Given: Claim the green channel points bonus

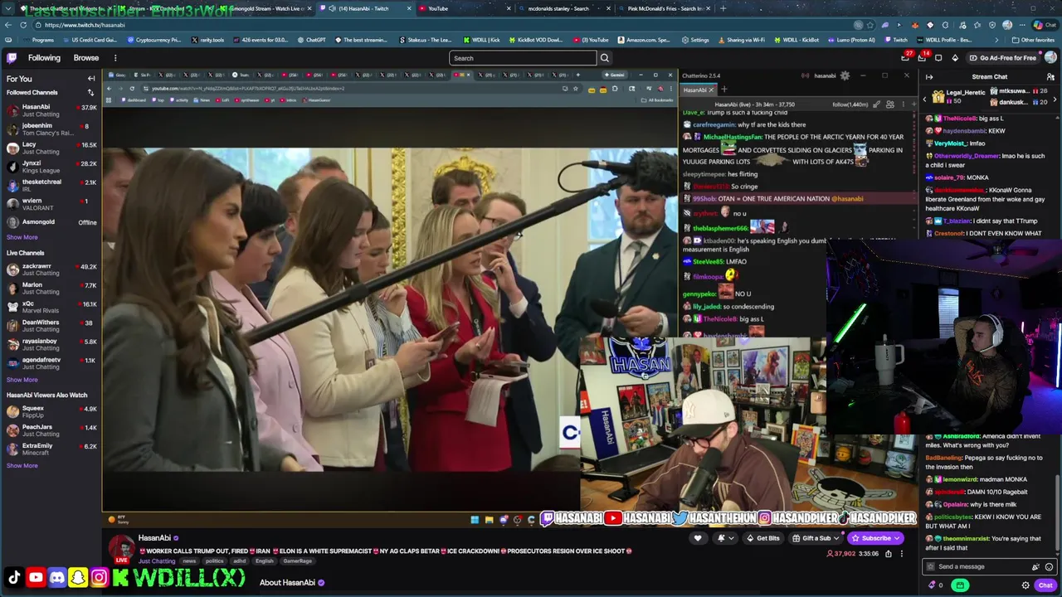Looking at the screenshot, I should click(x=960, y=585).
